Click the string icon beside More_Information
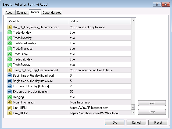The image size is (172, 129). [10, 102]
